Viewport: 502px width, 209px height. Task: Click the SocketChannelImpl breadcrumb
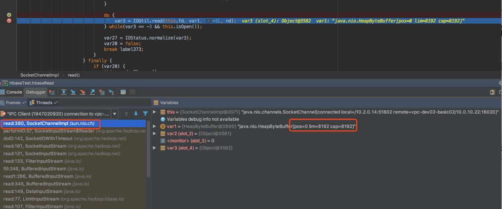(x=40, y=75)
